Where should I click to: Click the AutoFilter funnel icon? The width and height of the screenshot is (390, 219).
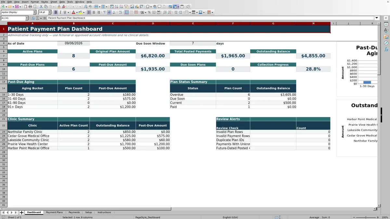click(x=126, y=6)
